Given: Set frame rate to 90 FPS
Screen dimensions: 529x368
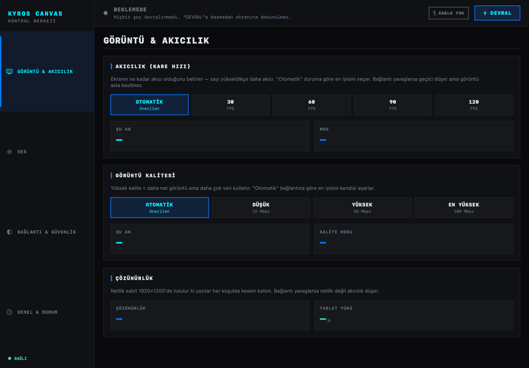Looking at the screenshot, I should (393, 105).
